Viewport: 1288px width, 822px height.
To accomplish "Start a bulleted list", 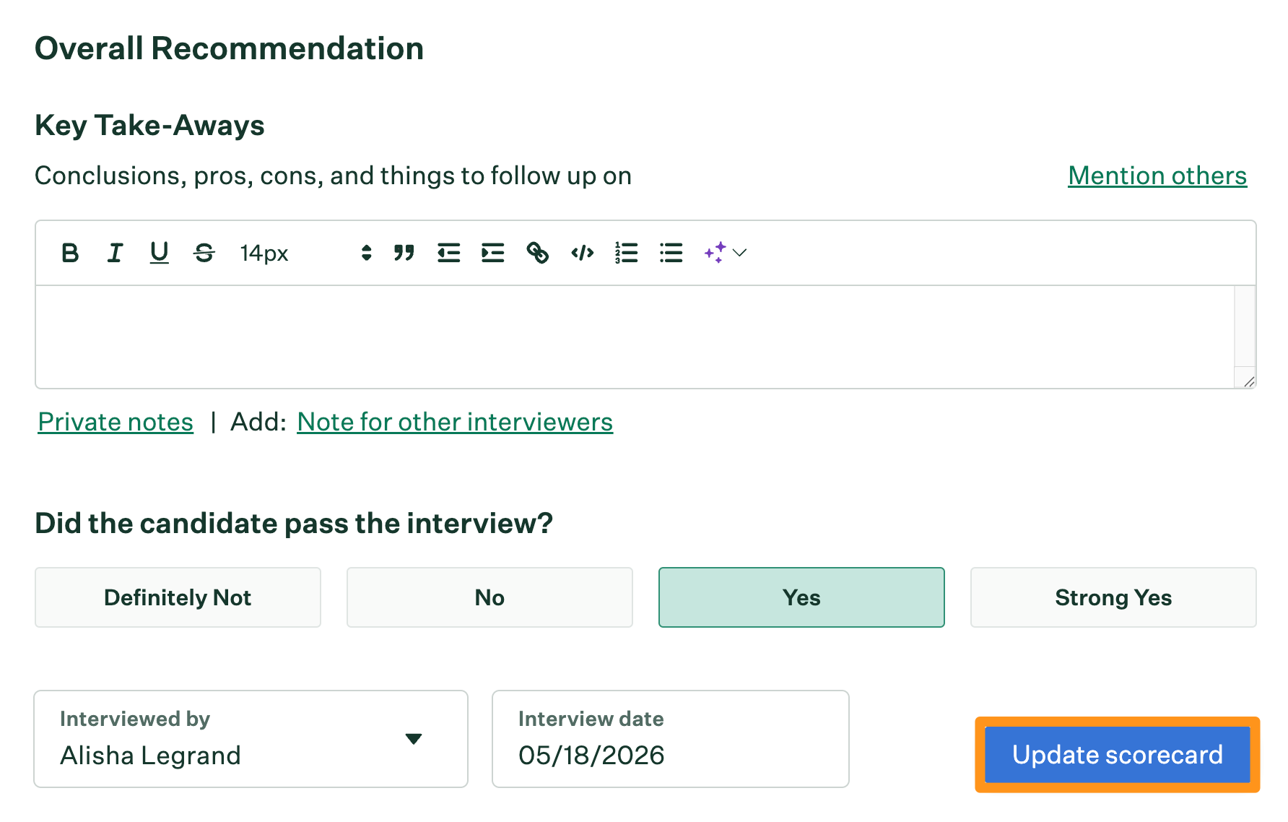I will (x=671, y=253).
